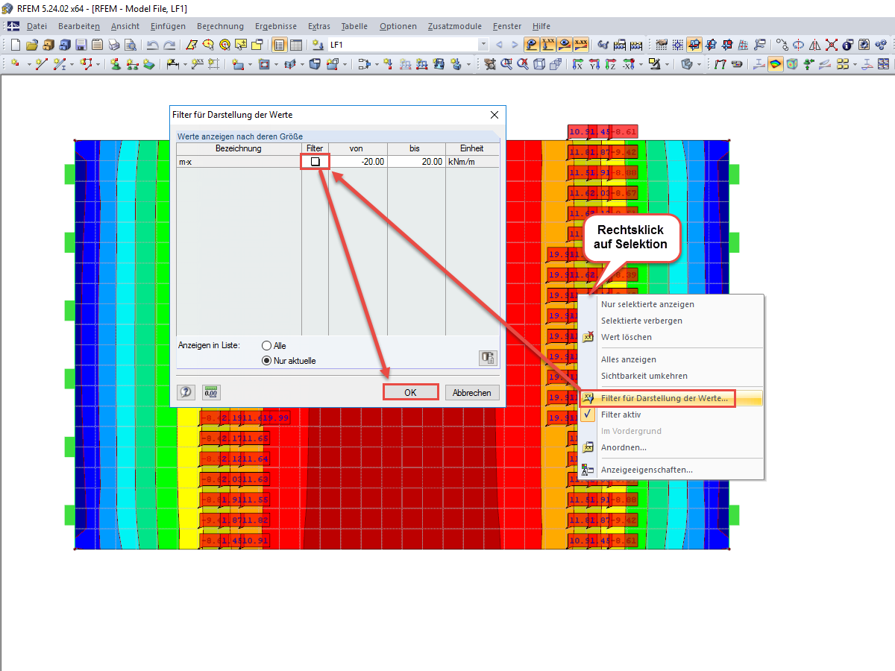Image resolution: width=895 pixels, height=671 pixels.
Task: Click the Redo arrow icon
Action: pyautogui.click(x=170, y=45)
